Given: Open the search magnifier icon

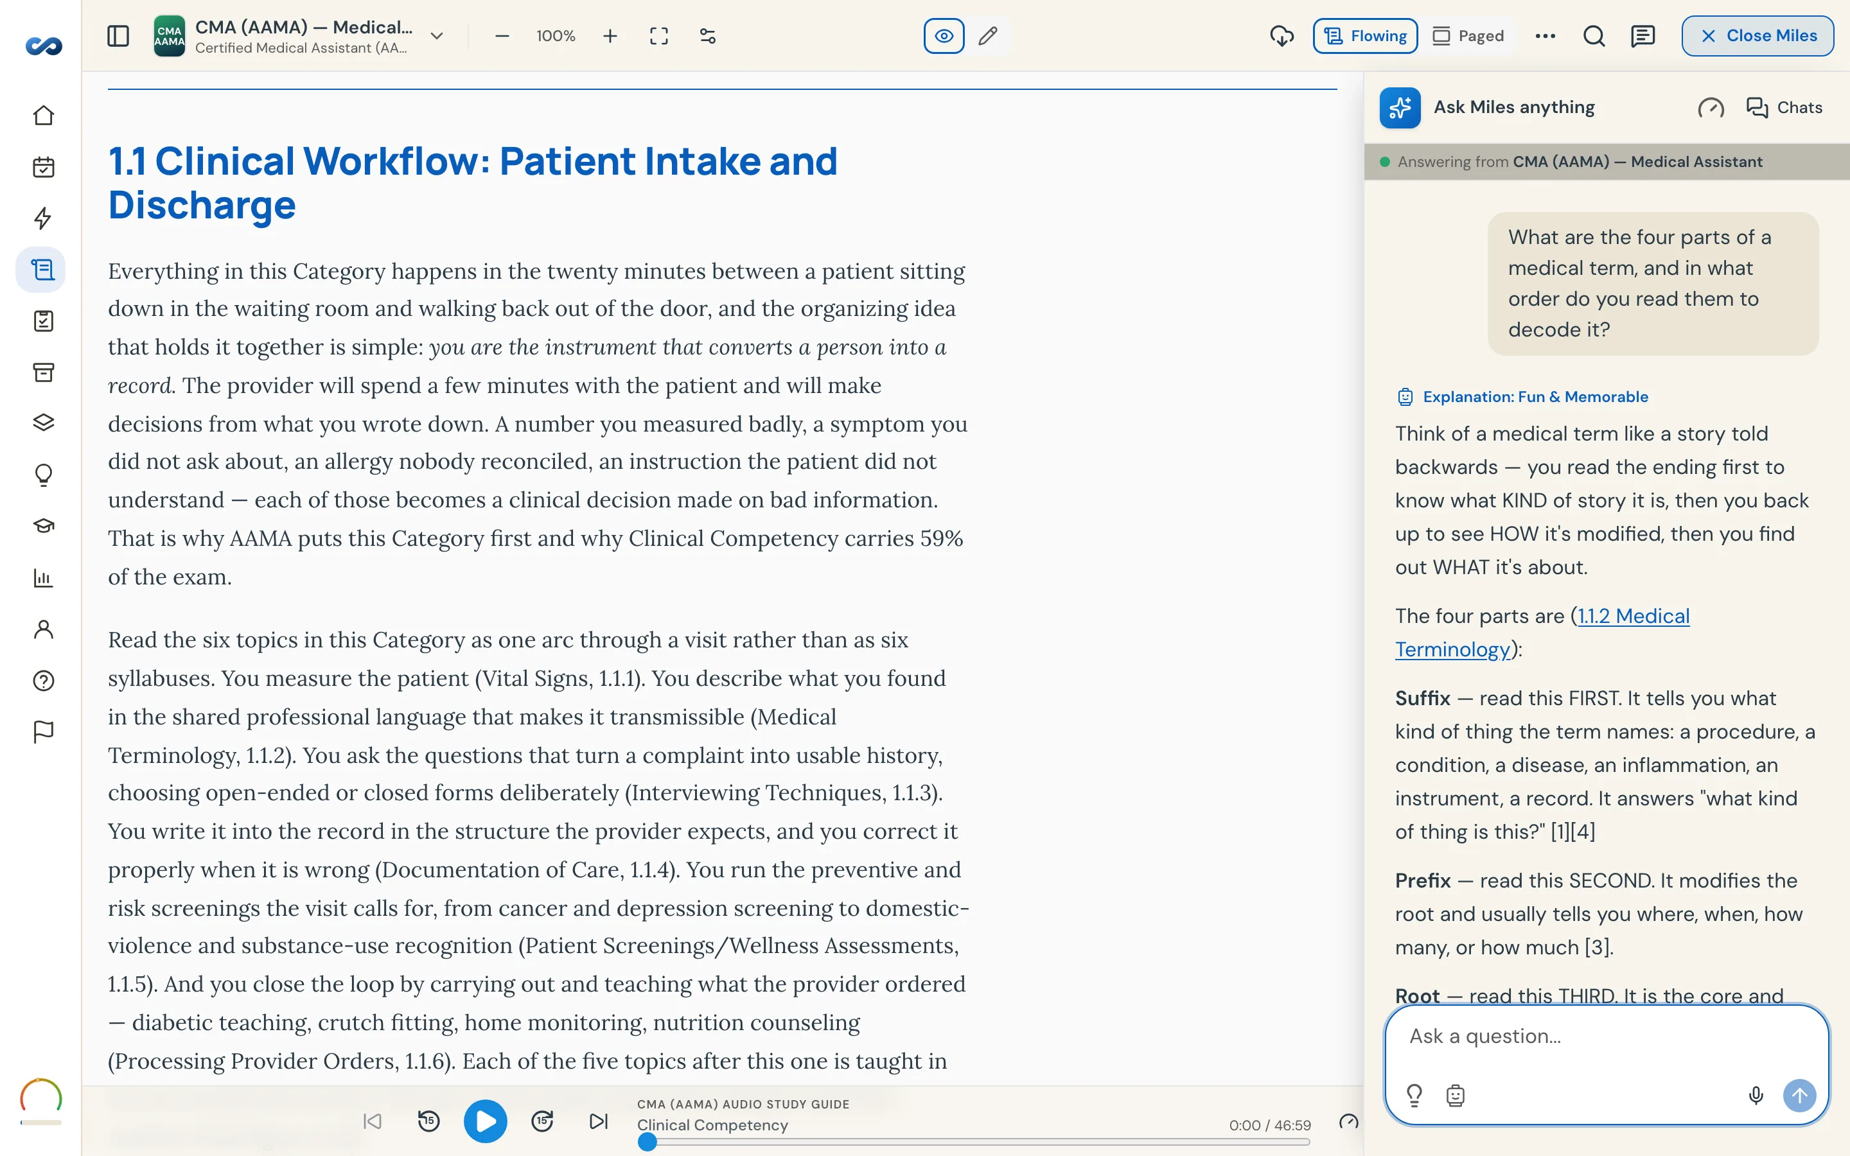Looking at the screenshot, I should coord(1594,36).
